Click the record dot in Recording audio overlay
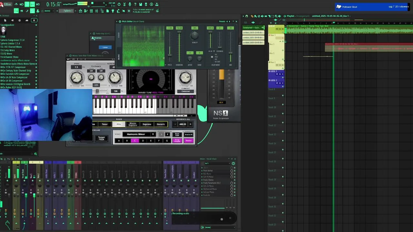This screenshot has width=413, height=232. [x=222, y=219]
